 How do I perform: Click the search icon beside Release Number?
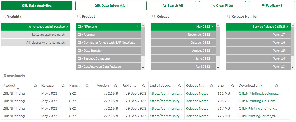point(228,16)
